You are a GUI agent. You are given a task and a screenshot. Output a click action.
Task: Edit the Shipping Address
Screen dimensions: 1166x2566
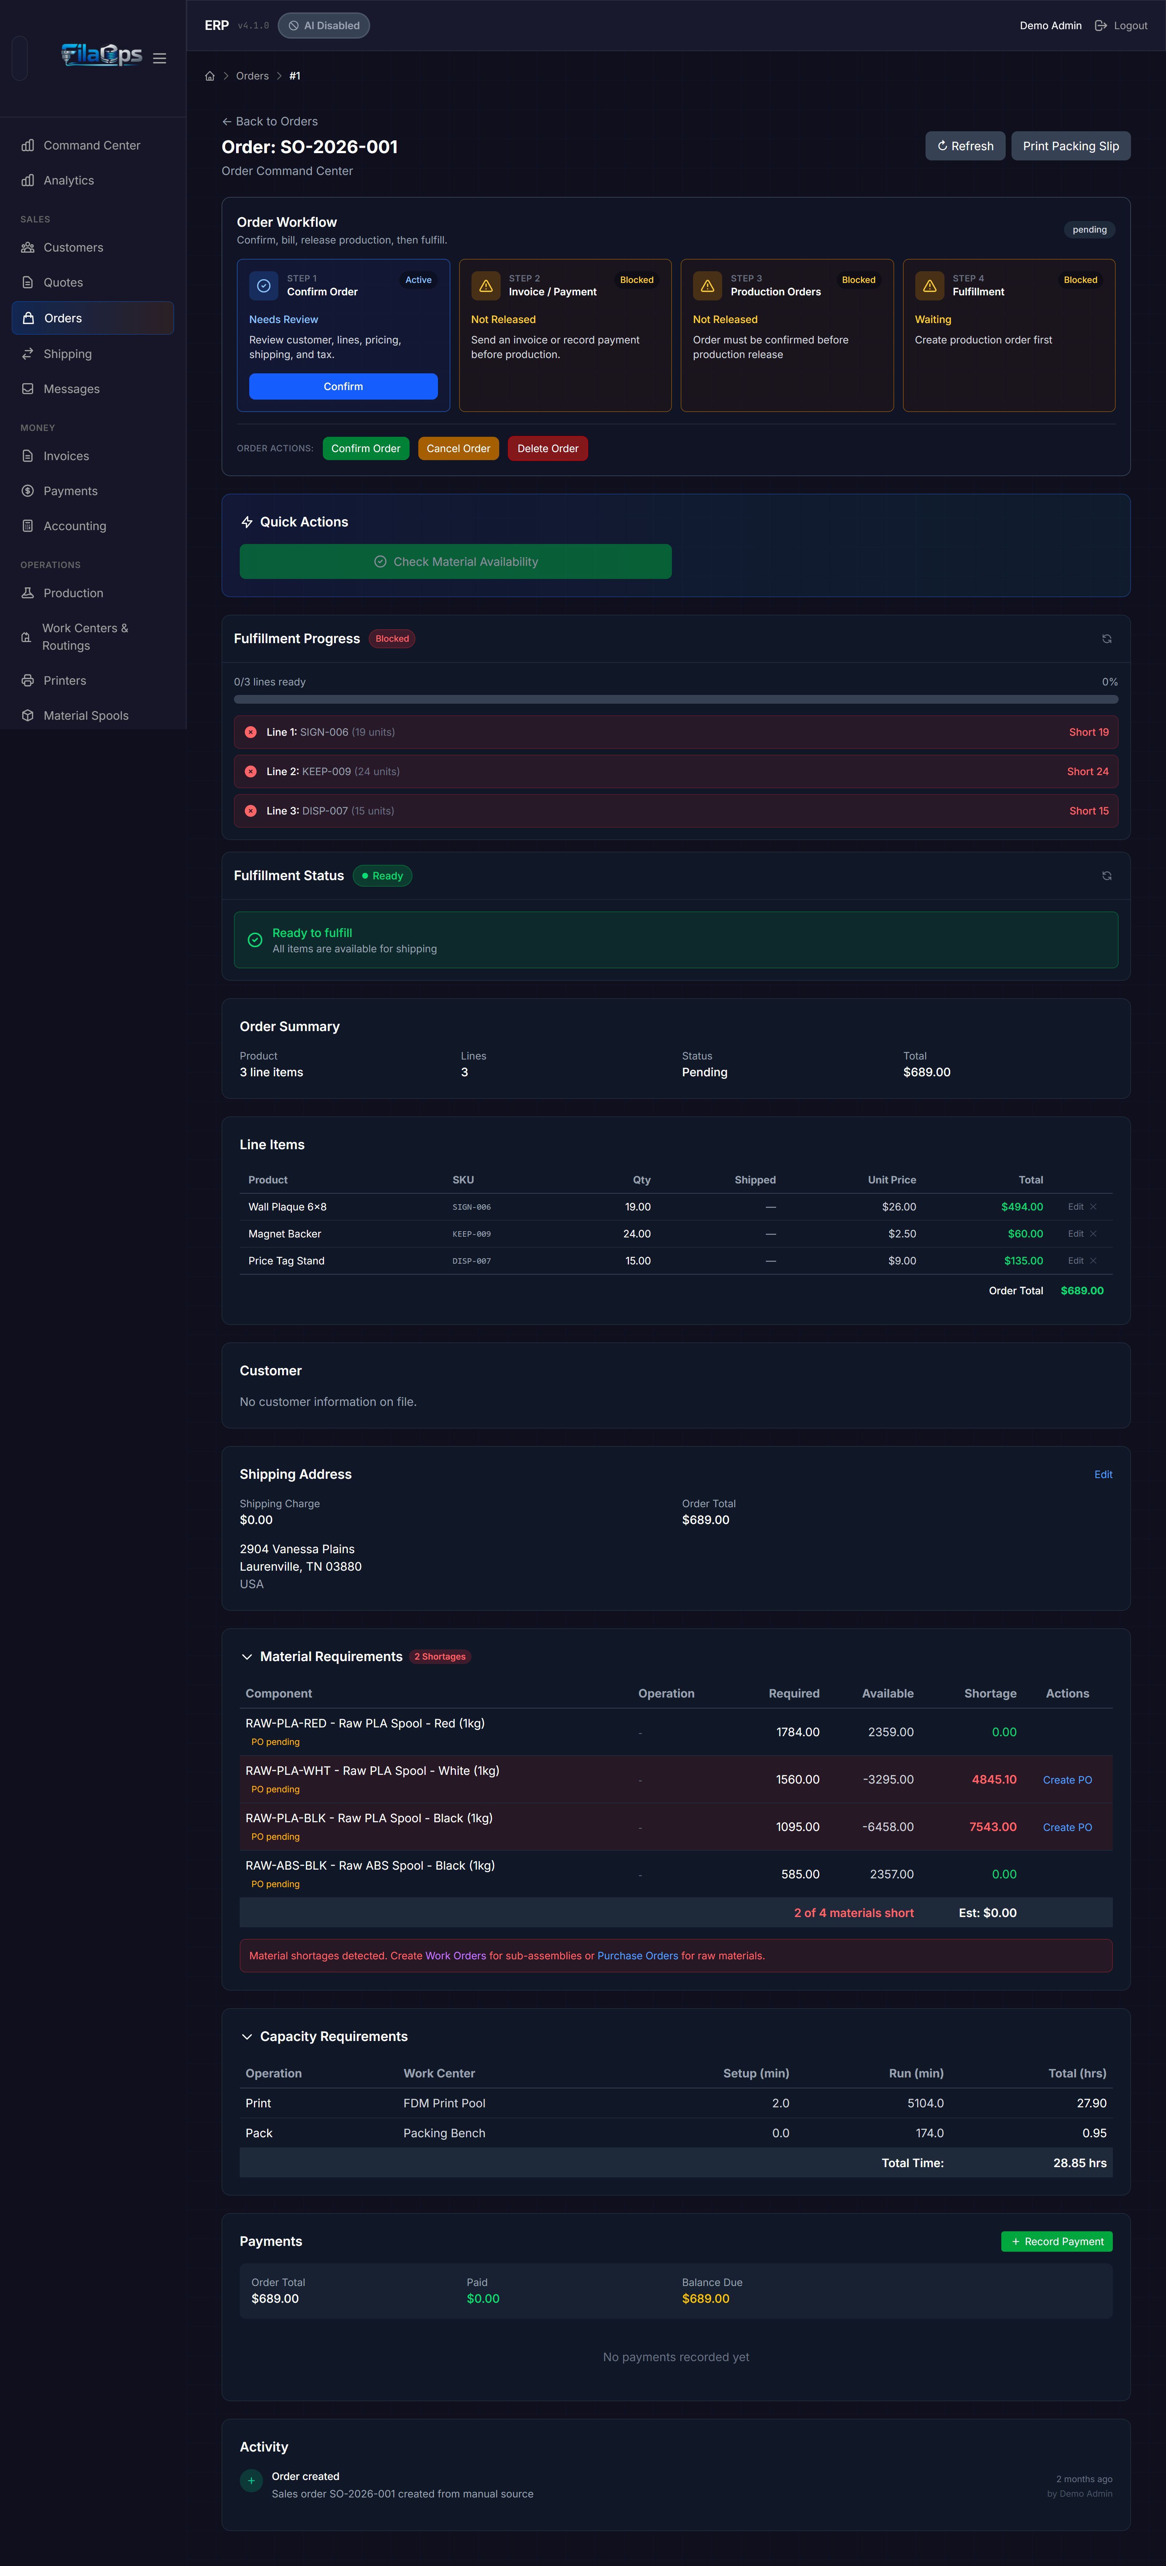point(1103,1474)
